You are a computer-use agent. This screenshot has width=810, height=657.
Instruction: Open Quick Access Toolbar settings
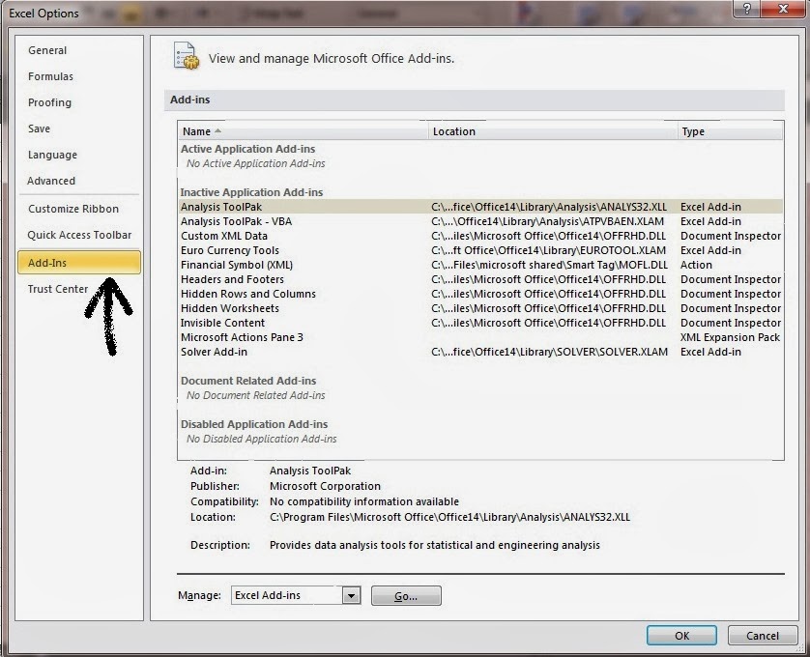[79, 235]
